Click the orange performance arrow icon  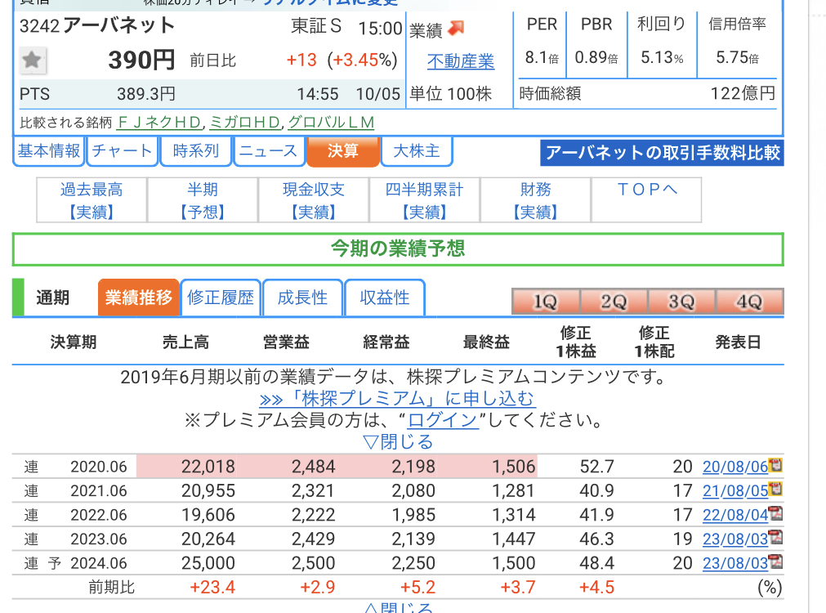tap(456, 28)
